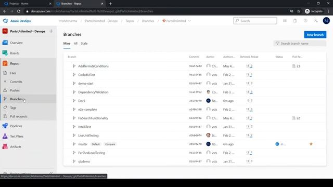Click the plus icon beside PartsUnlimited - Devops
The width and height of the screenshot is (333, 187).
pyautogui.click(x=51, y=31)
